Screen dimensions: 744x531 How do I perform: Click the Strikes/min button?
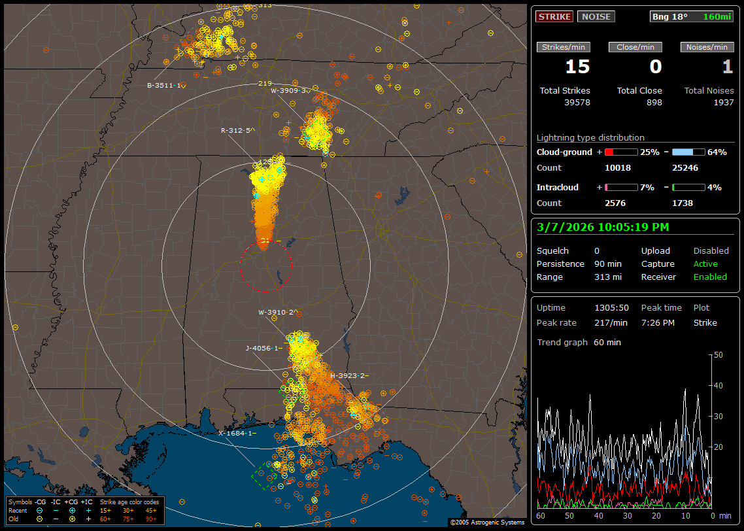(x=563, y=47)
